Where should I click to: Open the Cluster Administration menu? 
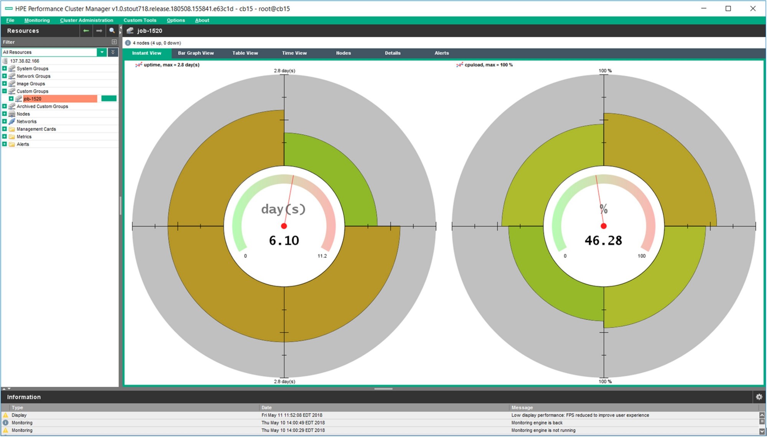point(87,20)
